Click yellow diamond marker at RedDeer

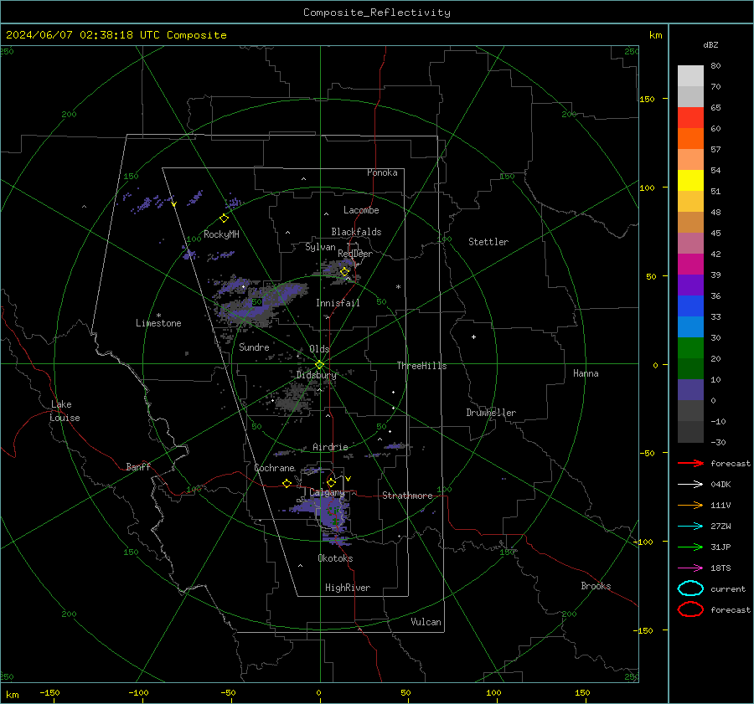point(344,272)
